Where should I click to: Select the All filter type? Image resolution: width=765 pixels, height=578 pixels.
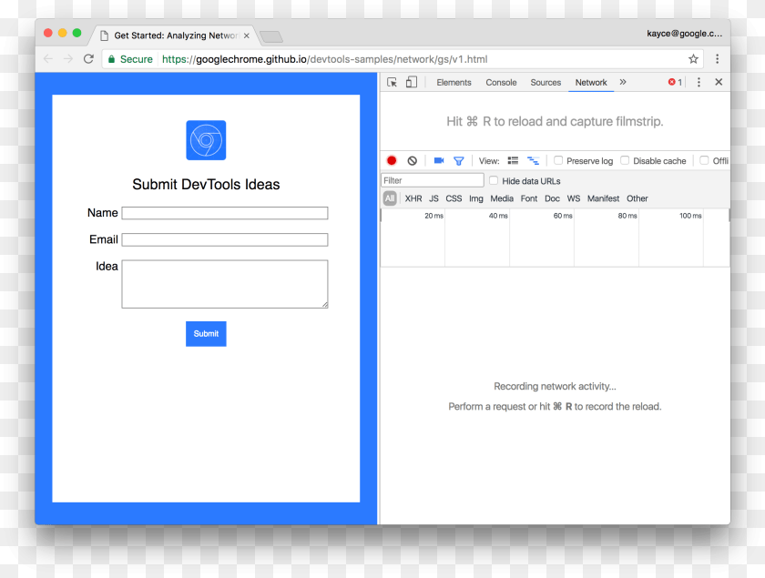pos(390,198)
